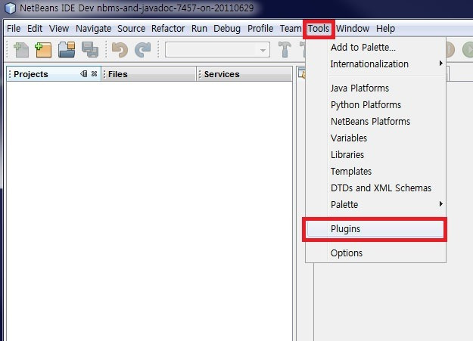Open the Navigate menu

94,29
